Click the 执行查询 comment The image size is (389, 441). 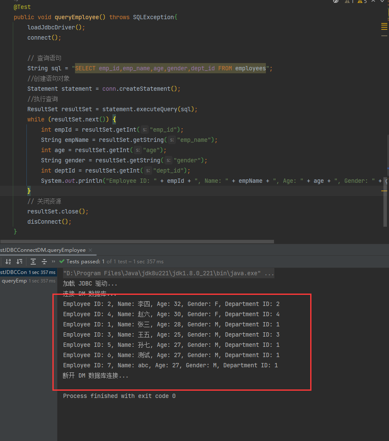pos(43,99)
